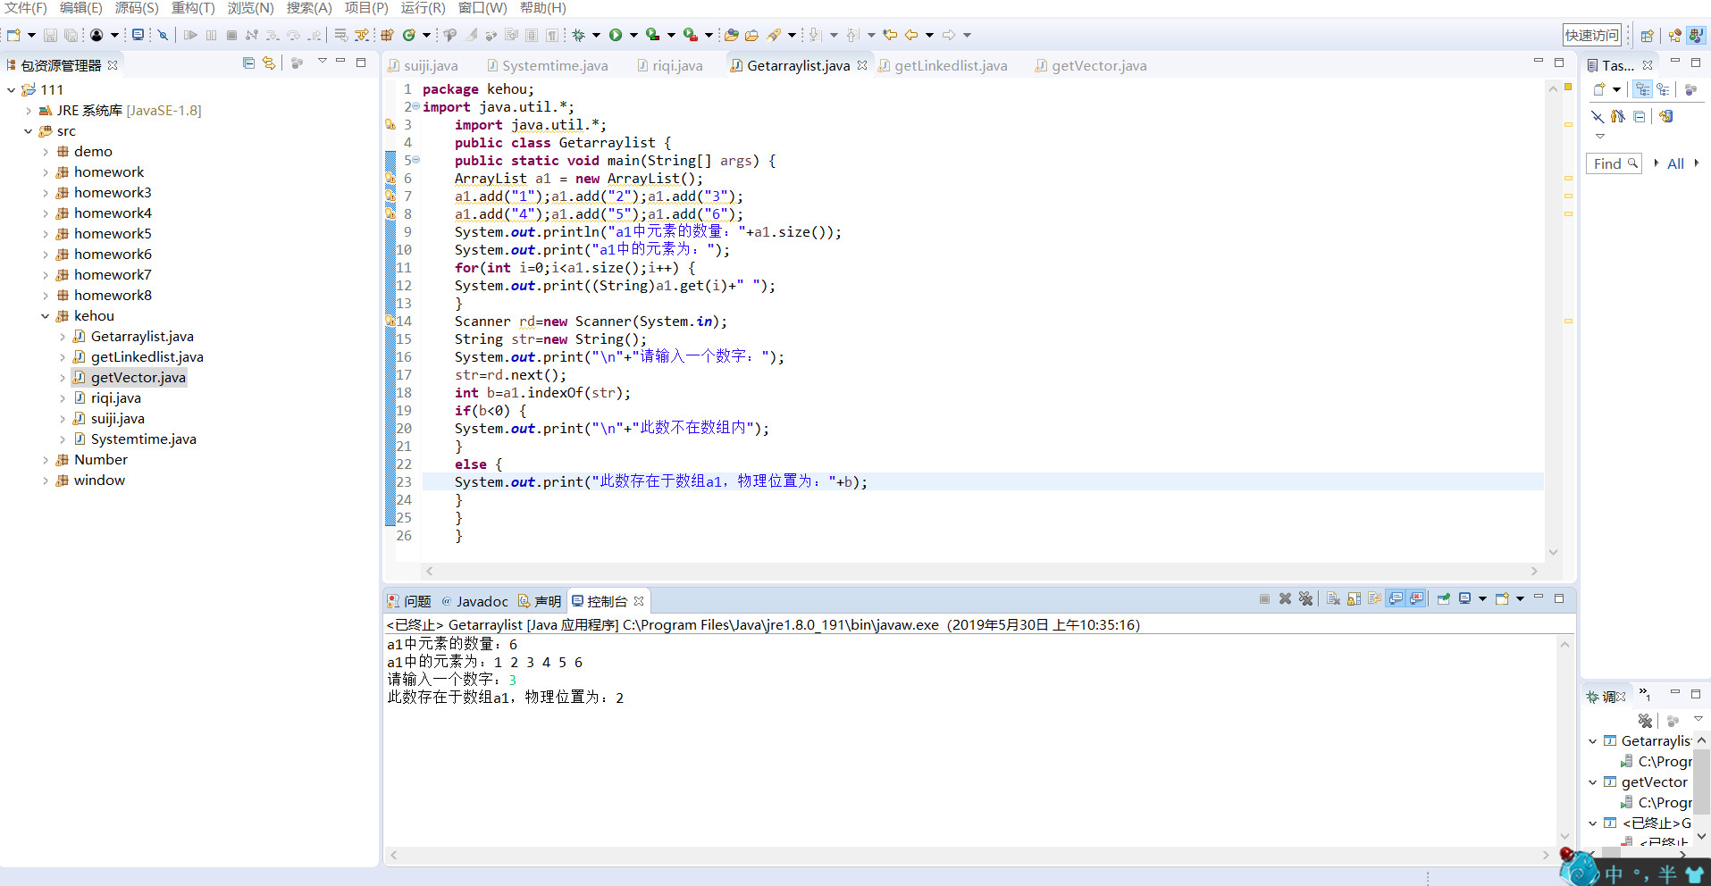
Task: Toggle Word Wrap in console toolbar
Action: coord(1374,598)
